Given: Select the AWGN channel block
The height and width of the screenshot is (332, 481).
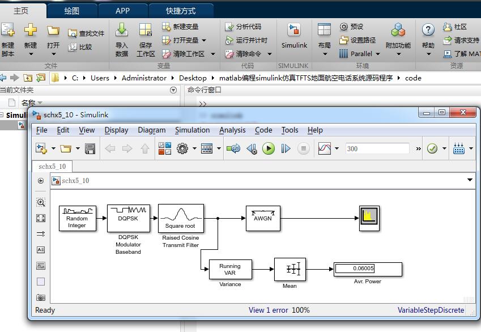Looking at the screenshot, I should coord(263,219).
